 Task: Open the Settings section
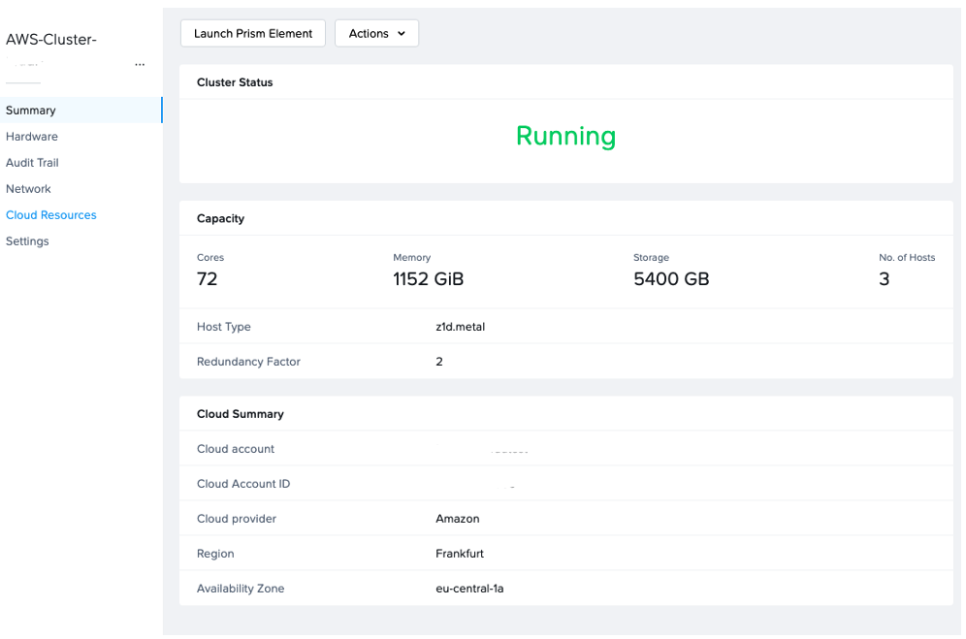coord(27,240)
